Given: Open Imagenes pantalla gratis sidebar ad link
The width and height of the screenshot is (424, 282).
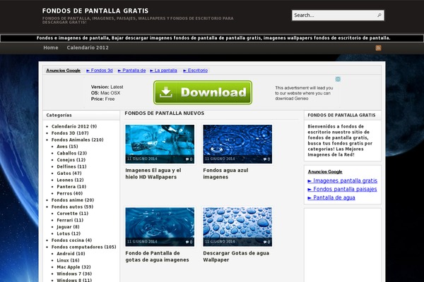Looking at the screenshot, I should click(x=343, y=180).
